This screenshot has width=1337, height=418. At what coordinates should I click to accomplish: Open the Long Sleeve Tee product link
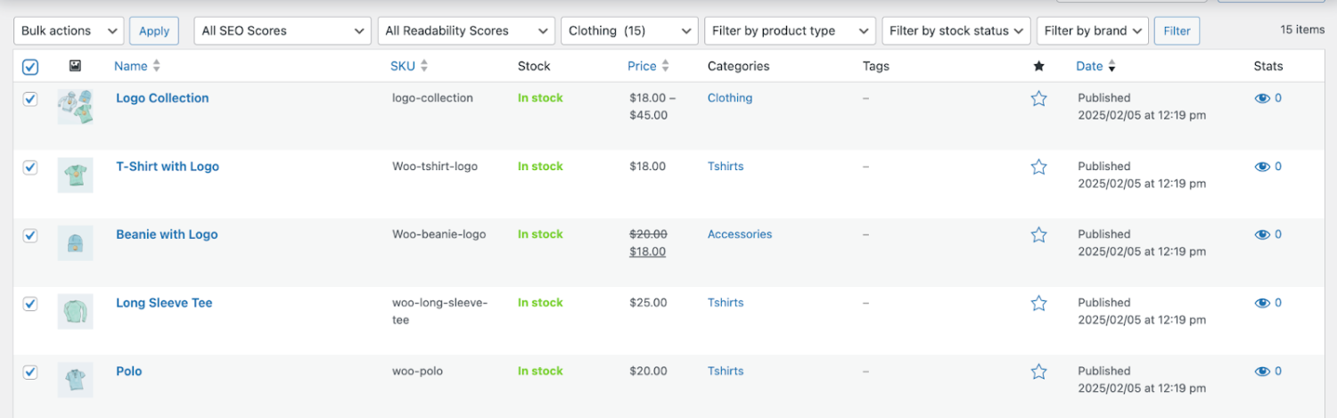164,303
